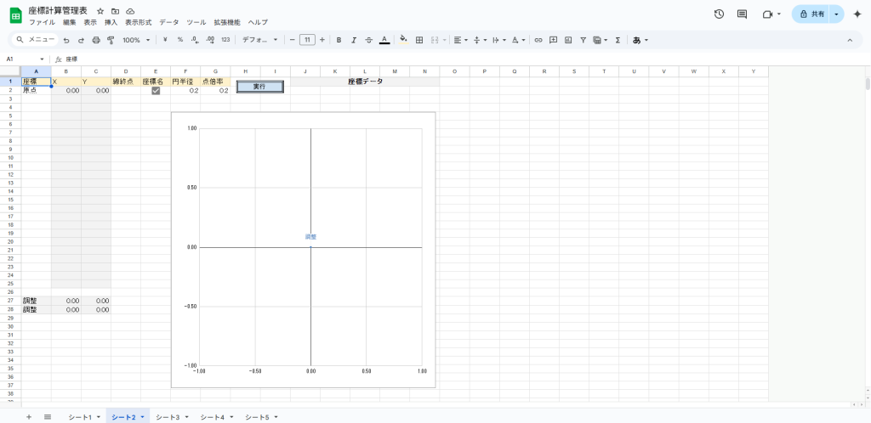Click the redo arrow in the toolbar
Image resolution: width=871 pixels, height=423 pixels.
click(81, 40)
